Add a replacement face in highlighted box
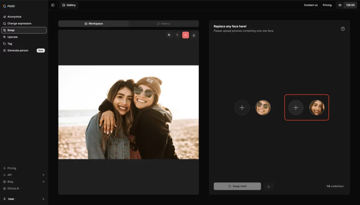This screenshot has height=205, width=360. click(x=296, y=108)
